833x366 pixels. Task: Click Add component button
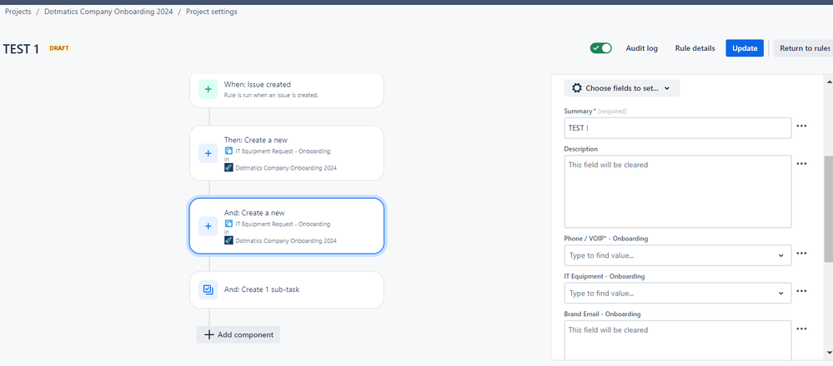click(x=238, y=334)
